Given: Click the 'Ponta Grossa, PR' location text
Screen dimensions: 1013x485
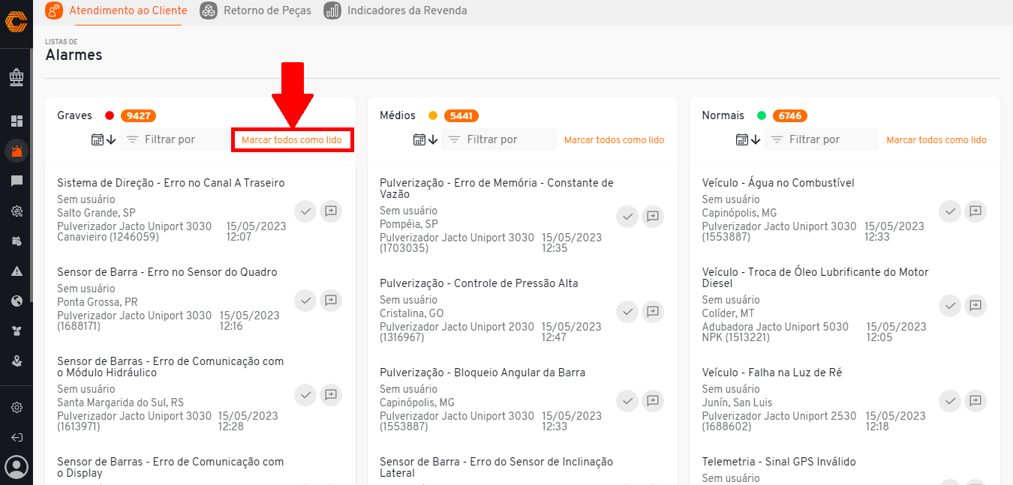Looking at the screenshot, I should click(x=97, y=302).
